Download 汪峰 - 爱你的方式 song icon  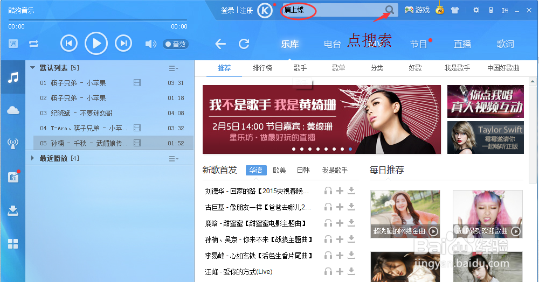[351, 271]
